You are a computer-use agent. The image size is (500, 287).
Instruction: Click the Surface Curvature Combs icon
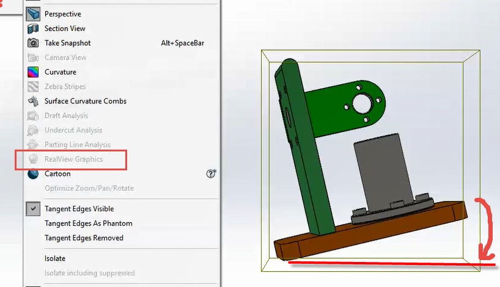point(33,101)
